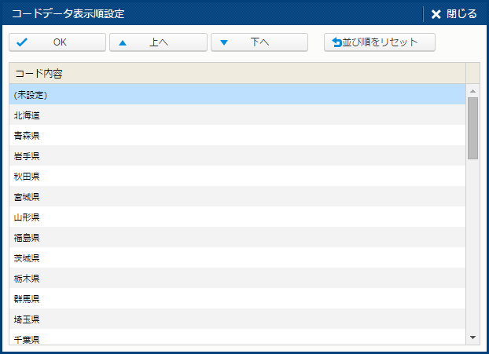Image resolution: width=489 pixels, height=354 pixels.
Task: Select the 群馬県 list row
Action: (x=236, y=299)
